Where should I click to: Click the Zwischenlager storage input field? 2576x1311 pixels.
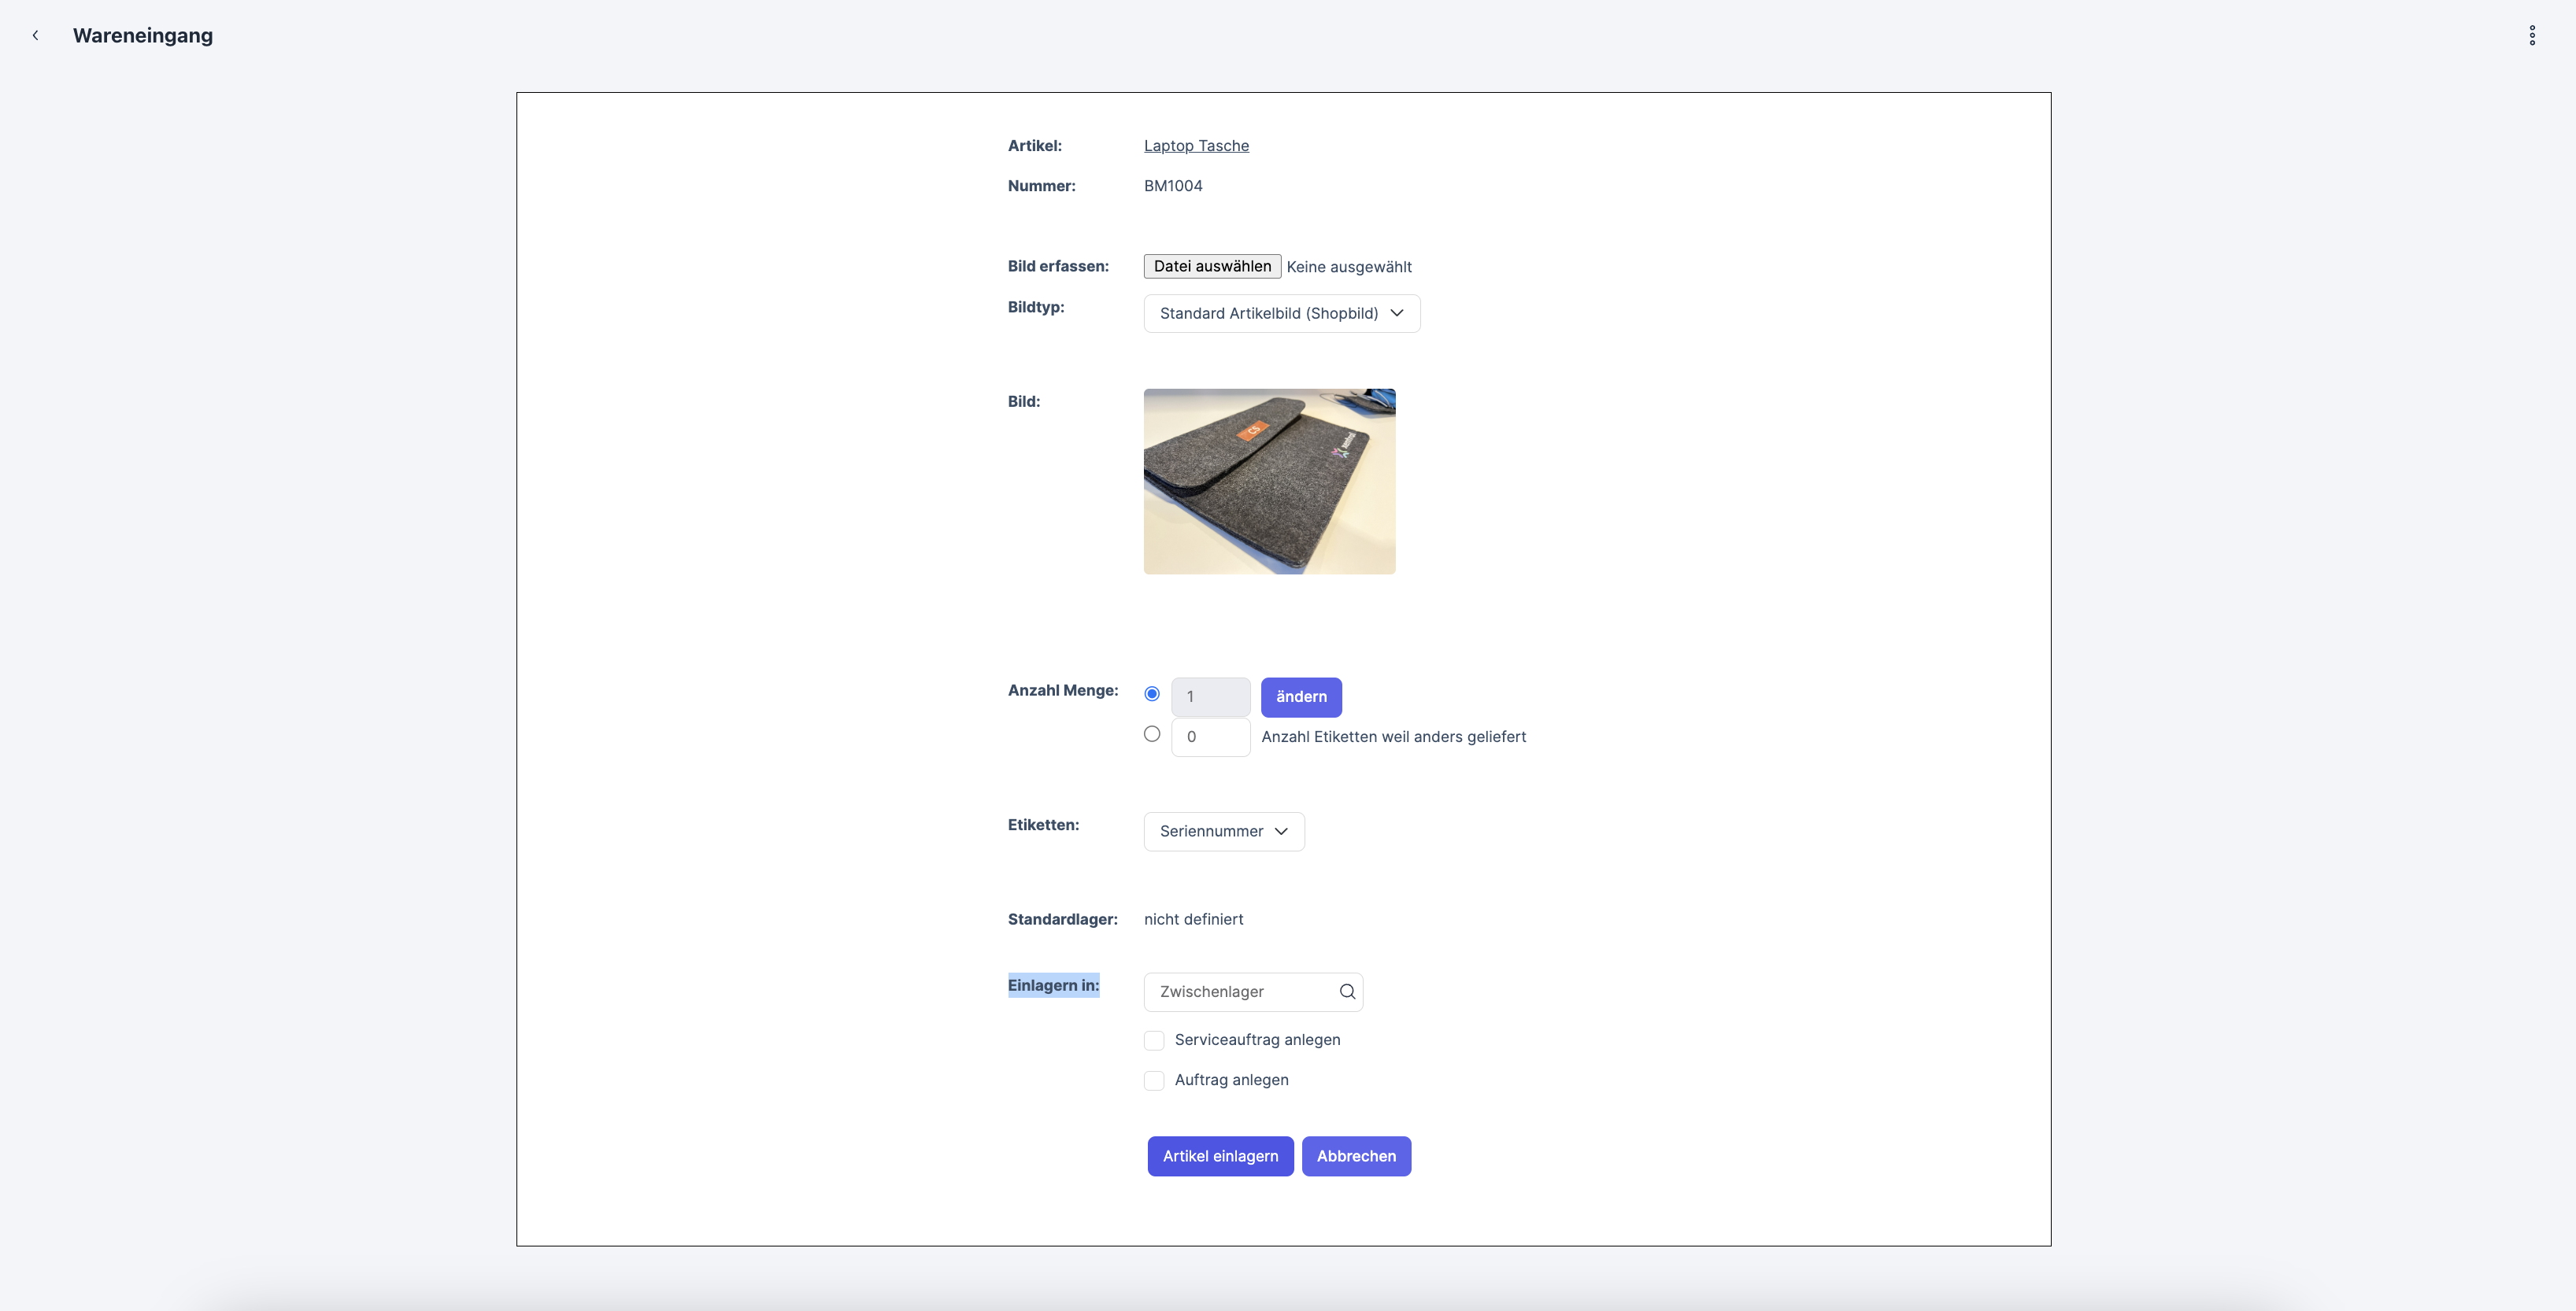coord(1240,992)
